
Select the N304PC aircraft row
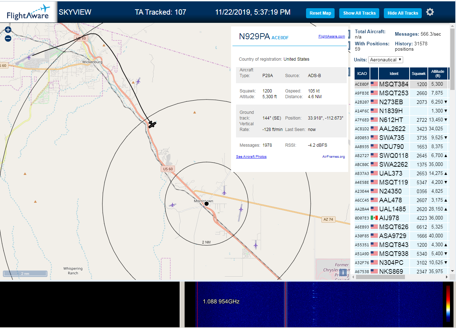(x=401, y=263)
